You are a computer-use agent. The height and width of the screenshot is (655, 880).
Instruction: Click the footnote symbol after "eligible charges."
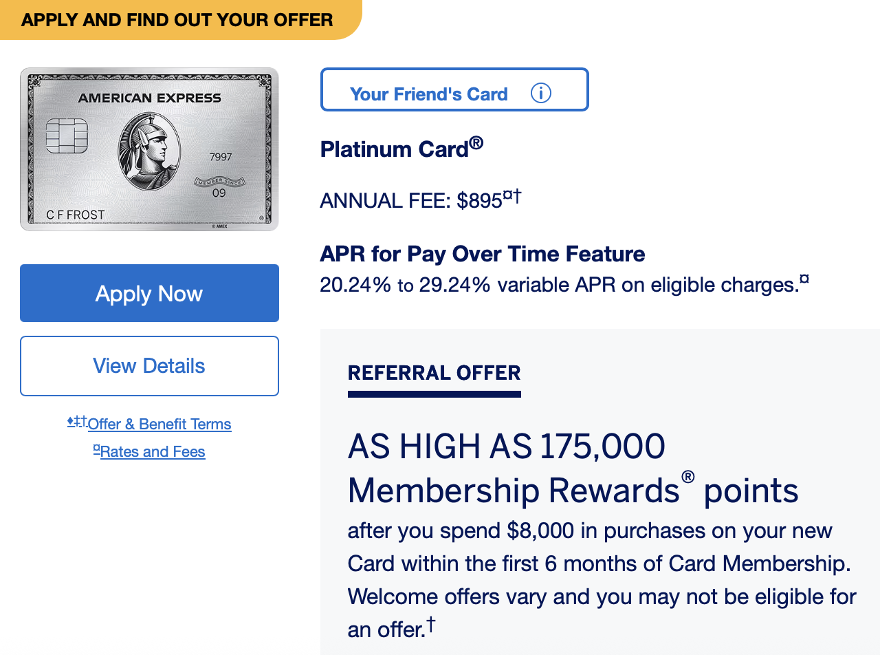click(804, 279)
